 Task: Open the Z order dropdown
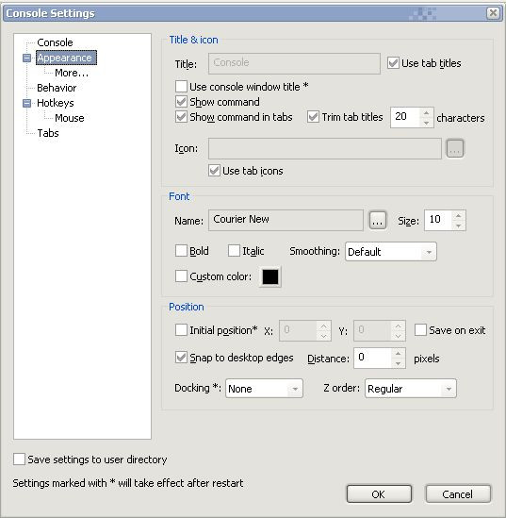(x=411, y=389)
